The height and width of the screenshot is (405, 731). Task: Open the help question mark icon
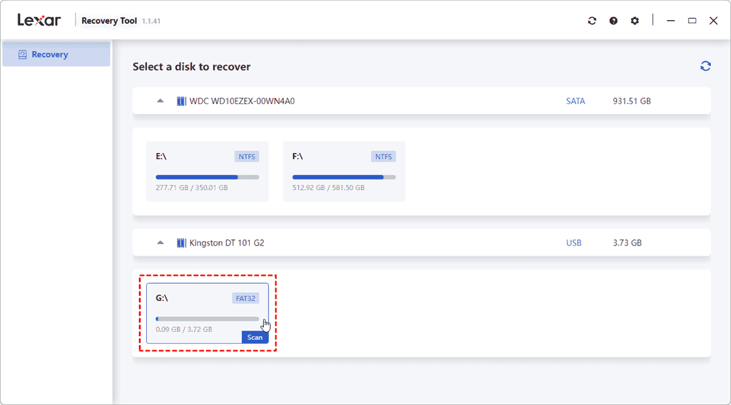click(x=613, y=21)
